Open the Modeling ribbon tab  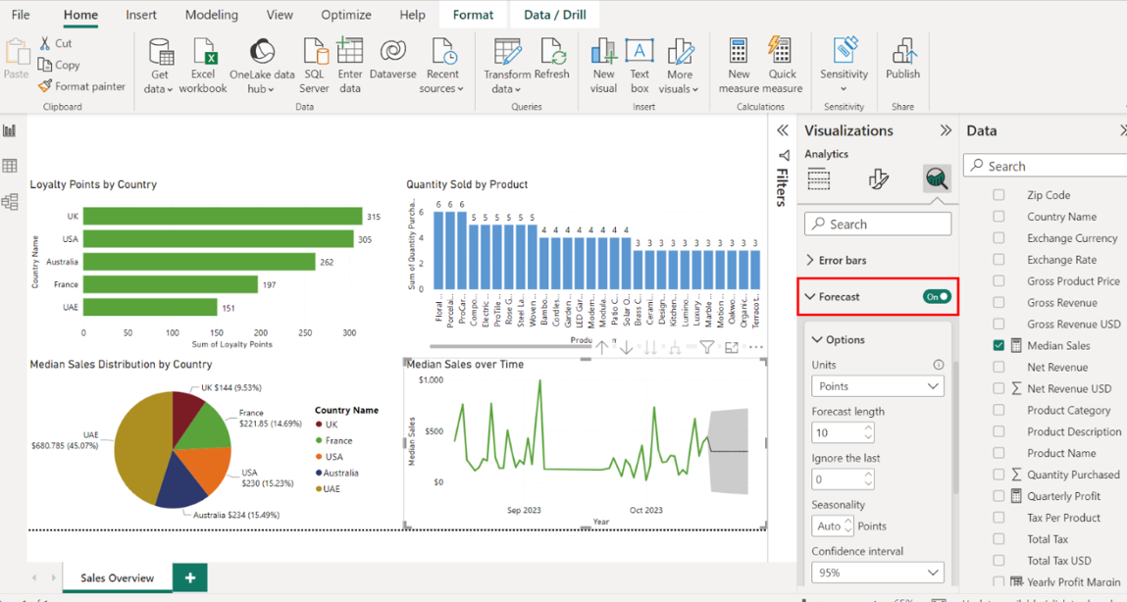point(211,15)
